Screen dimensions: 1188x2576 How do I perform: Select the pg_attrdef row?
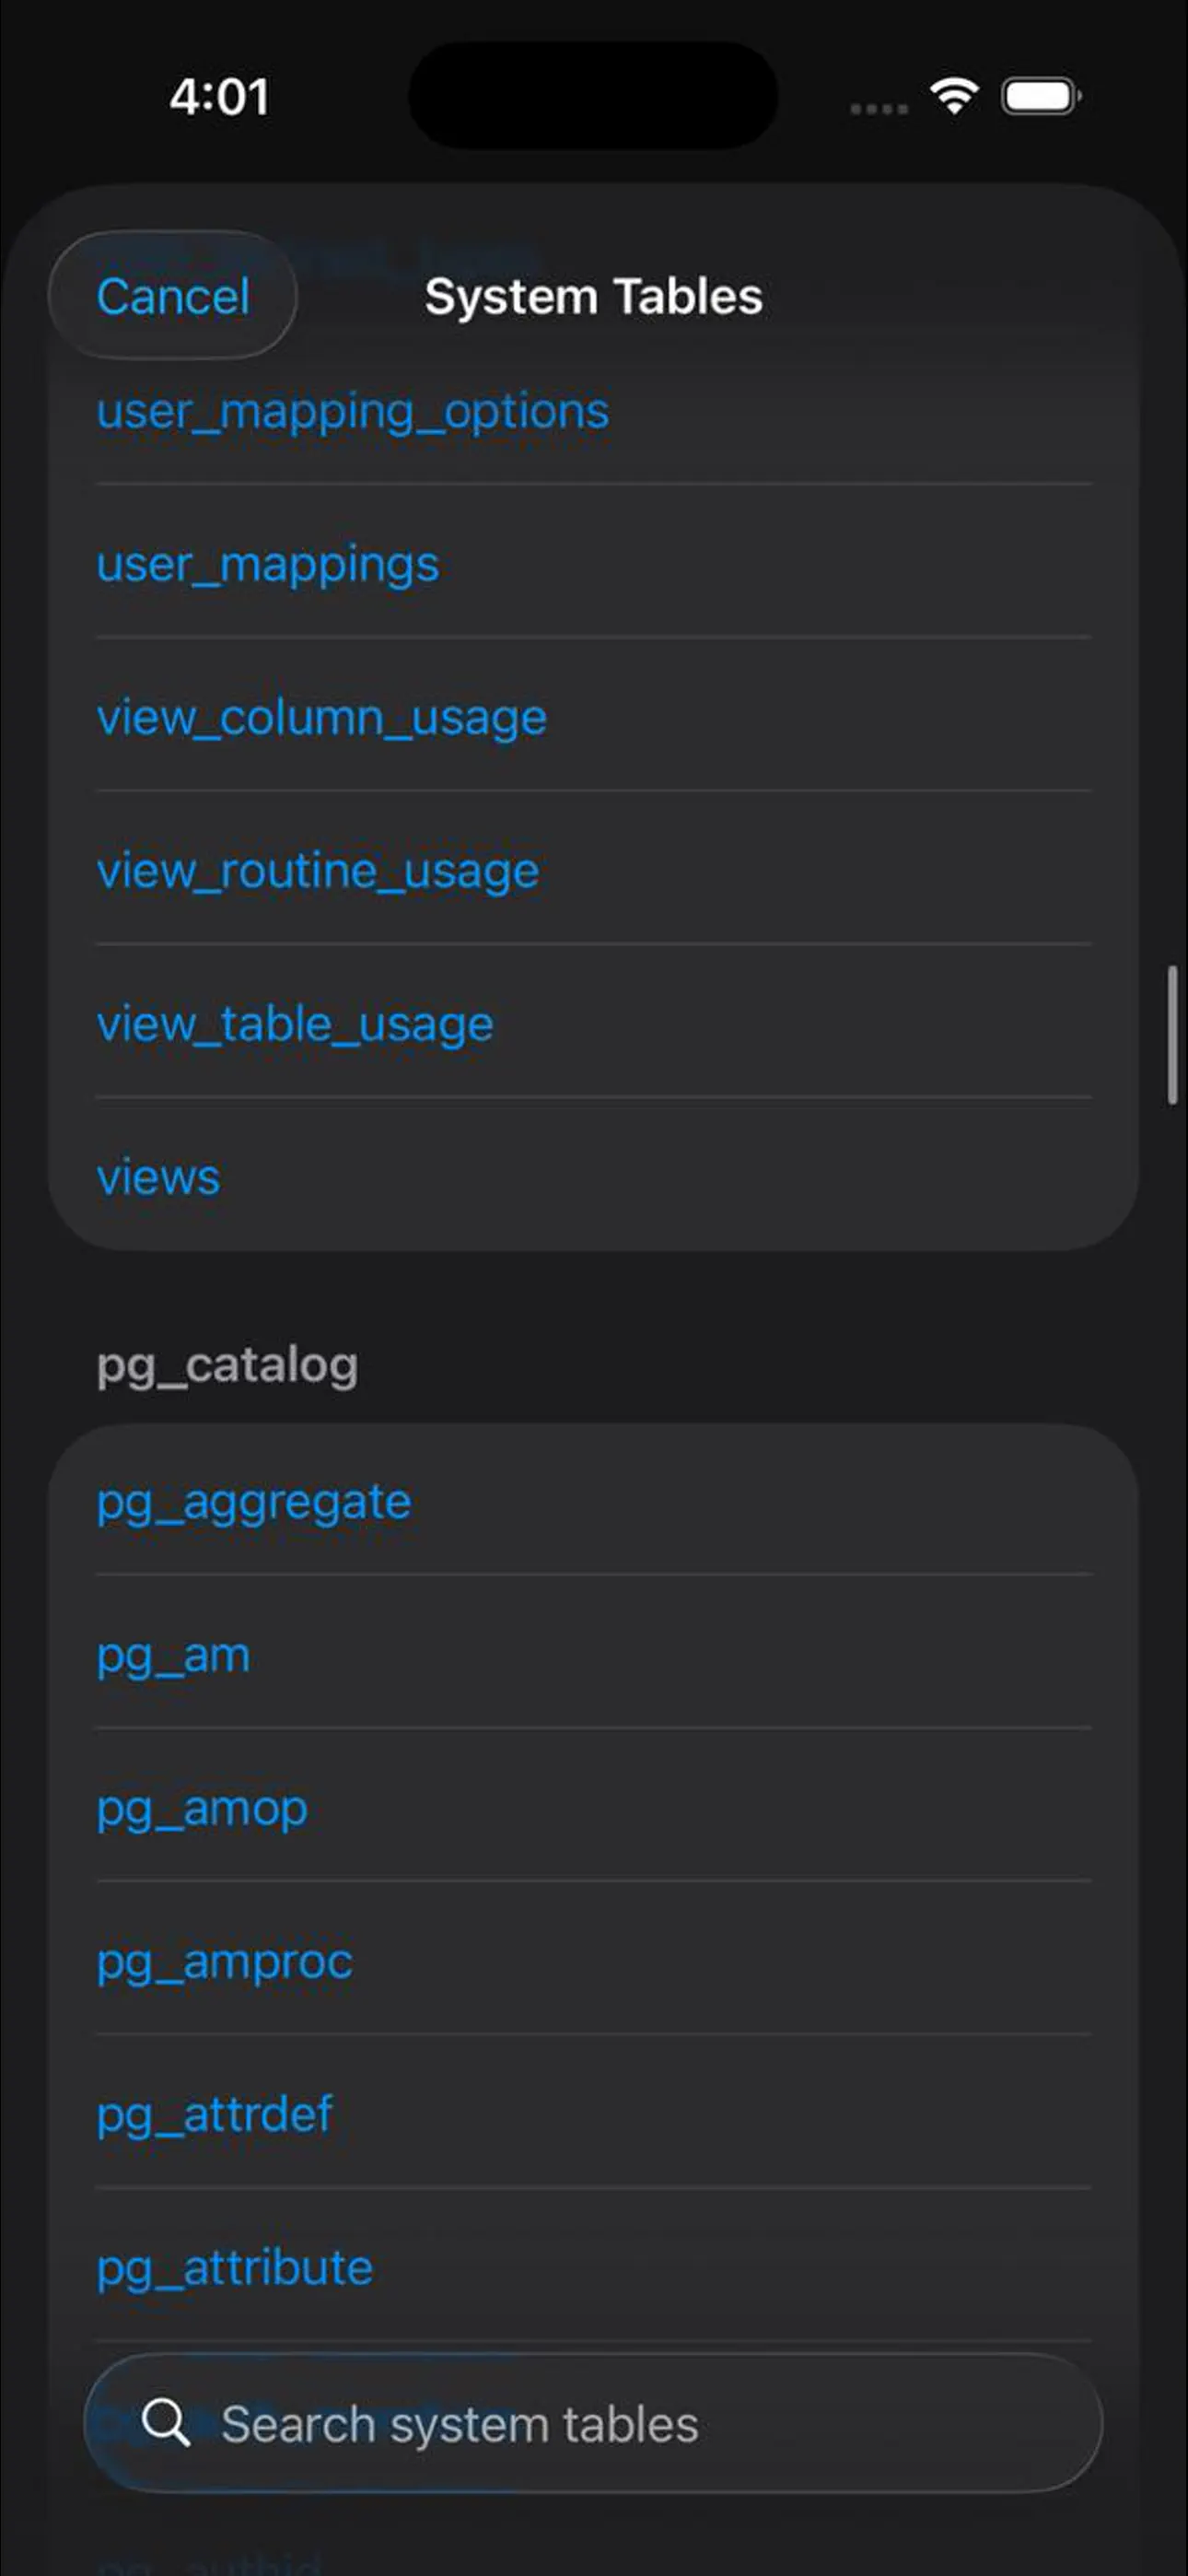[214, 2114]
